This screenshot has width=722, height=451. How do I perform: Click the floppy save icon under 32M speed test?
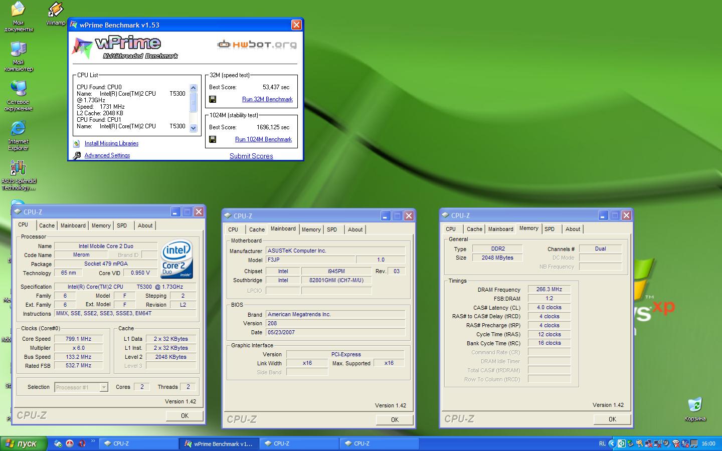[213, 99]
